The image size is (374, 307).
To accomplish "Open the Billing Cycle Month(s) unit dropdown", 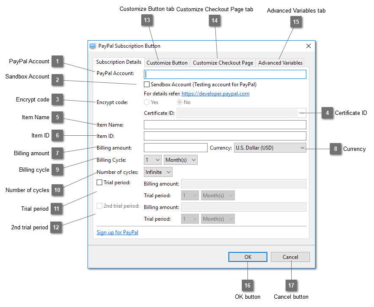I will (x=181, y=160).
